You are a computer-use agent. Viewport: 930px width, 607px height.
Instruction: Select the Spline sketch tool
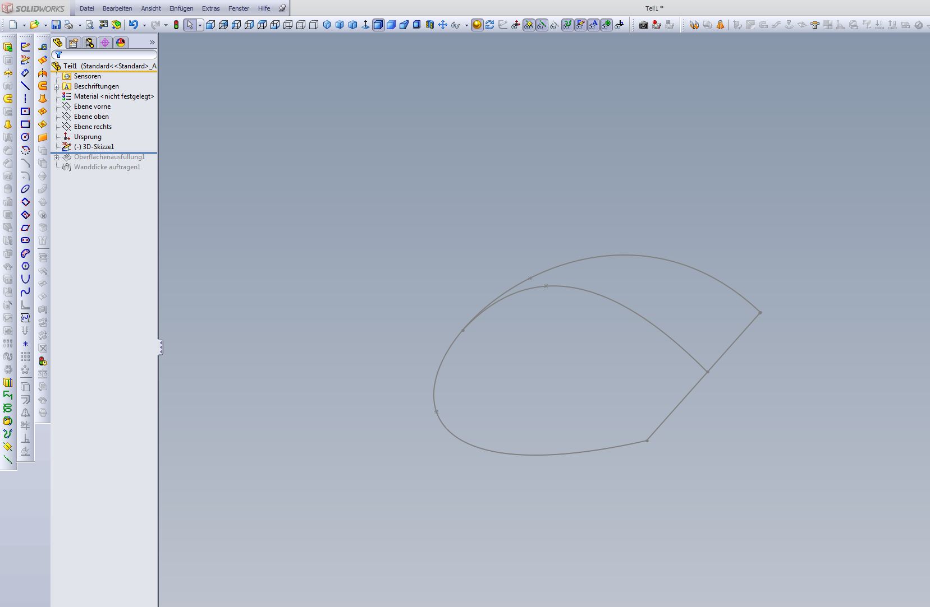[x=25, y=292]
